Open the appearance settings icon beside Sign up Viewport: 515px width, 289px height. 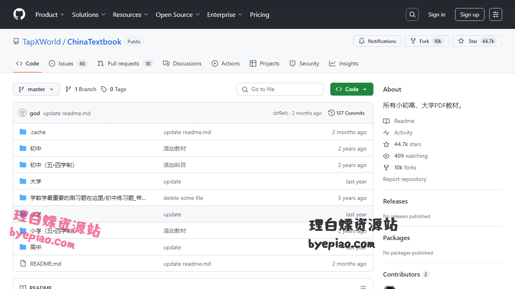click(x=496, y=14)
